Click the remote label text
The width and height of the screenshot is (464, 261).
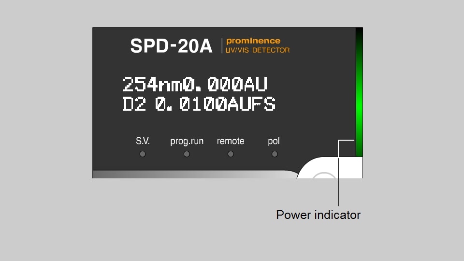click(231, 141)
